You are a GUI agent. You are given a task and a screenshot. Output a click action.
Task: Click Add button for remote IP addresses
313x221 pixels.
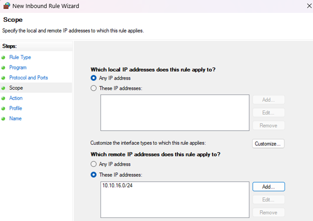click(268, 187)
